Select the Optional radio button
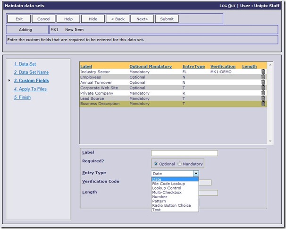Screen dimensions: 286x229 click(x=155, y=164)
